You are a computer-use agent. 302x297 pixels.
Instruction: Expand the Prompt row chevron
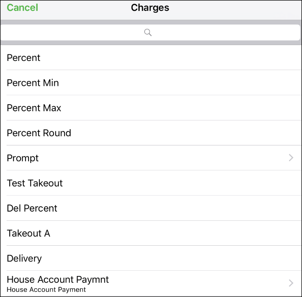(x=291, y=158)
